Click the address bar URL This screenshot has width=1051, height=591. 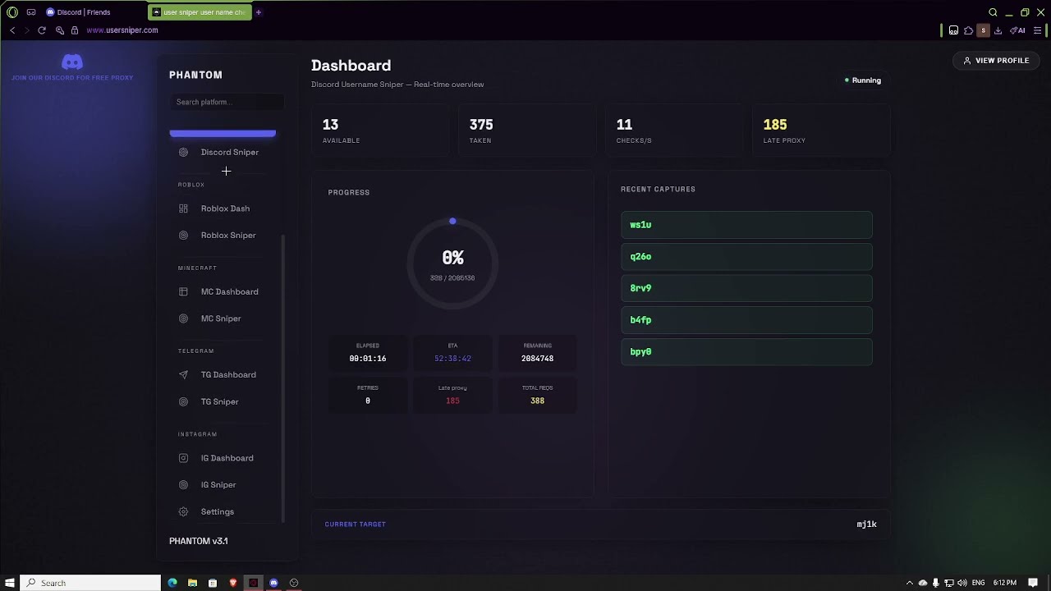click(122, 30)
